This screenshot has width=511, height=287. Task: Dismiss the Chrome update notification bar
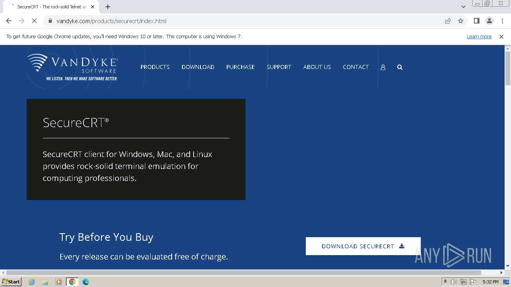click(501, 36)
